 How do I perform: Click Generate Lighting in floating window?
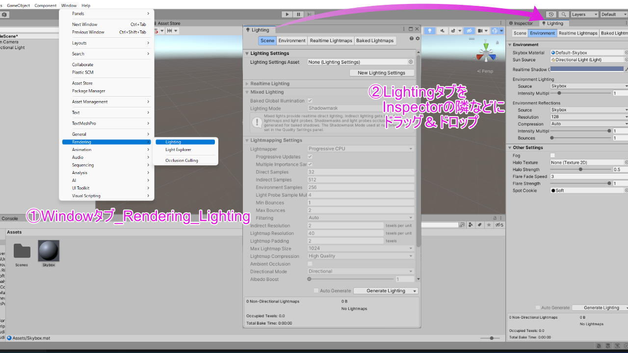click(x=386, y=291)
